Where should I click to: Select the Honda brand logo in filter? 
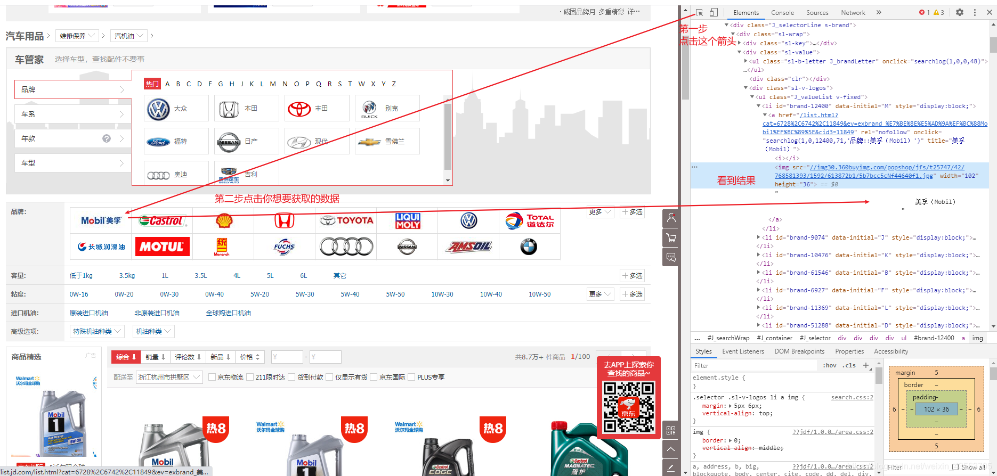(x=285, y=220)
